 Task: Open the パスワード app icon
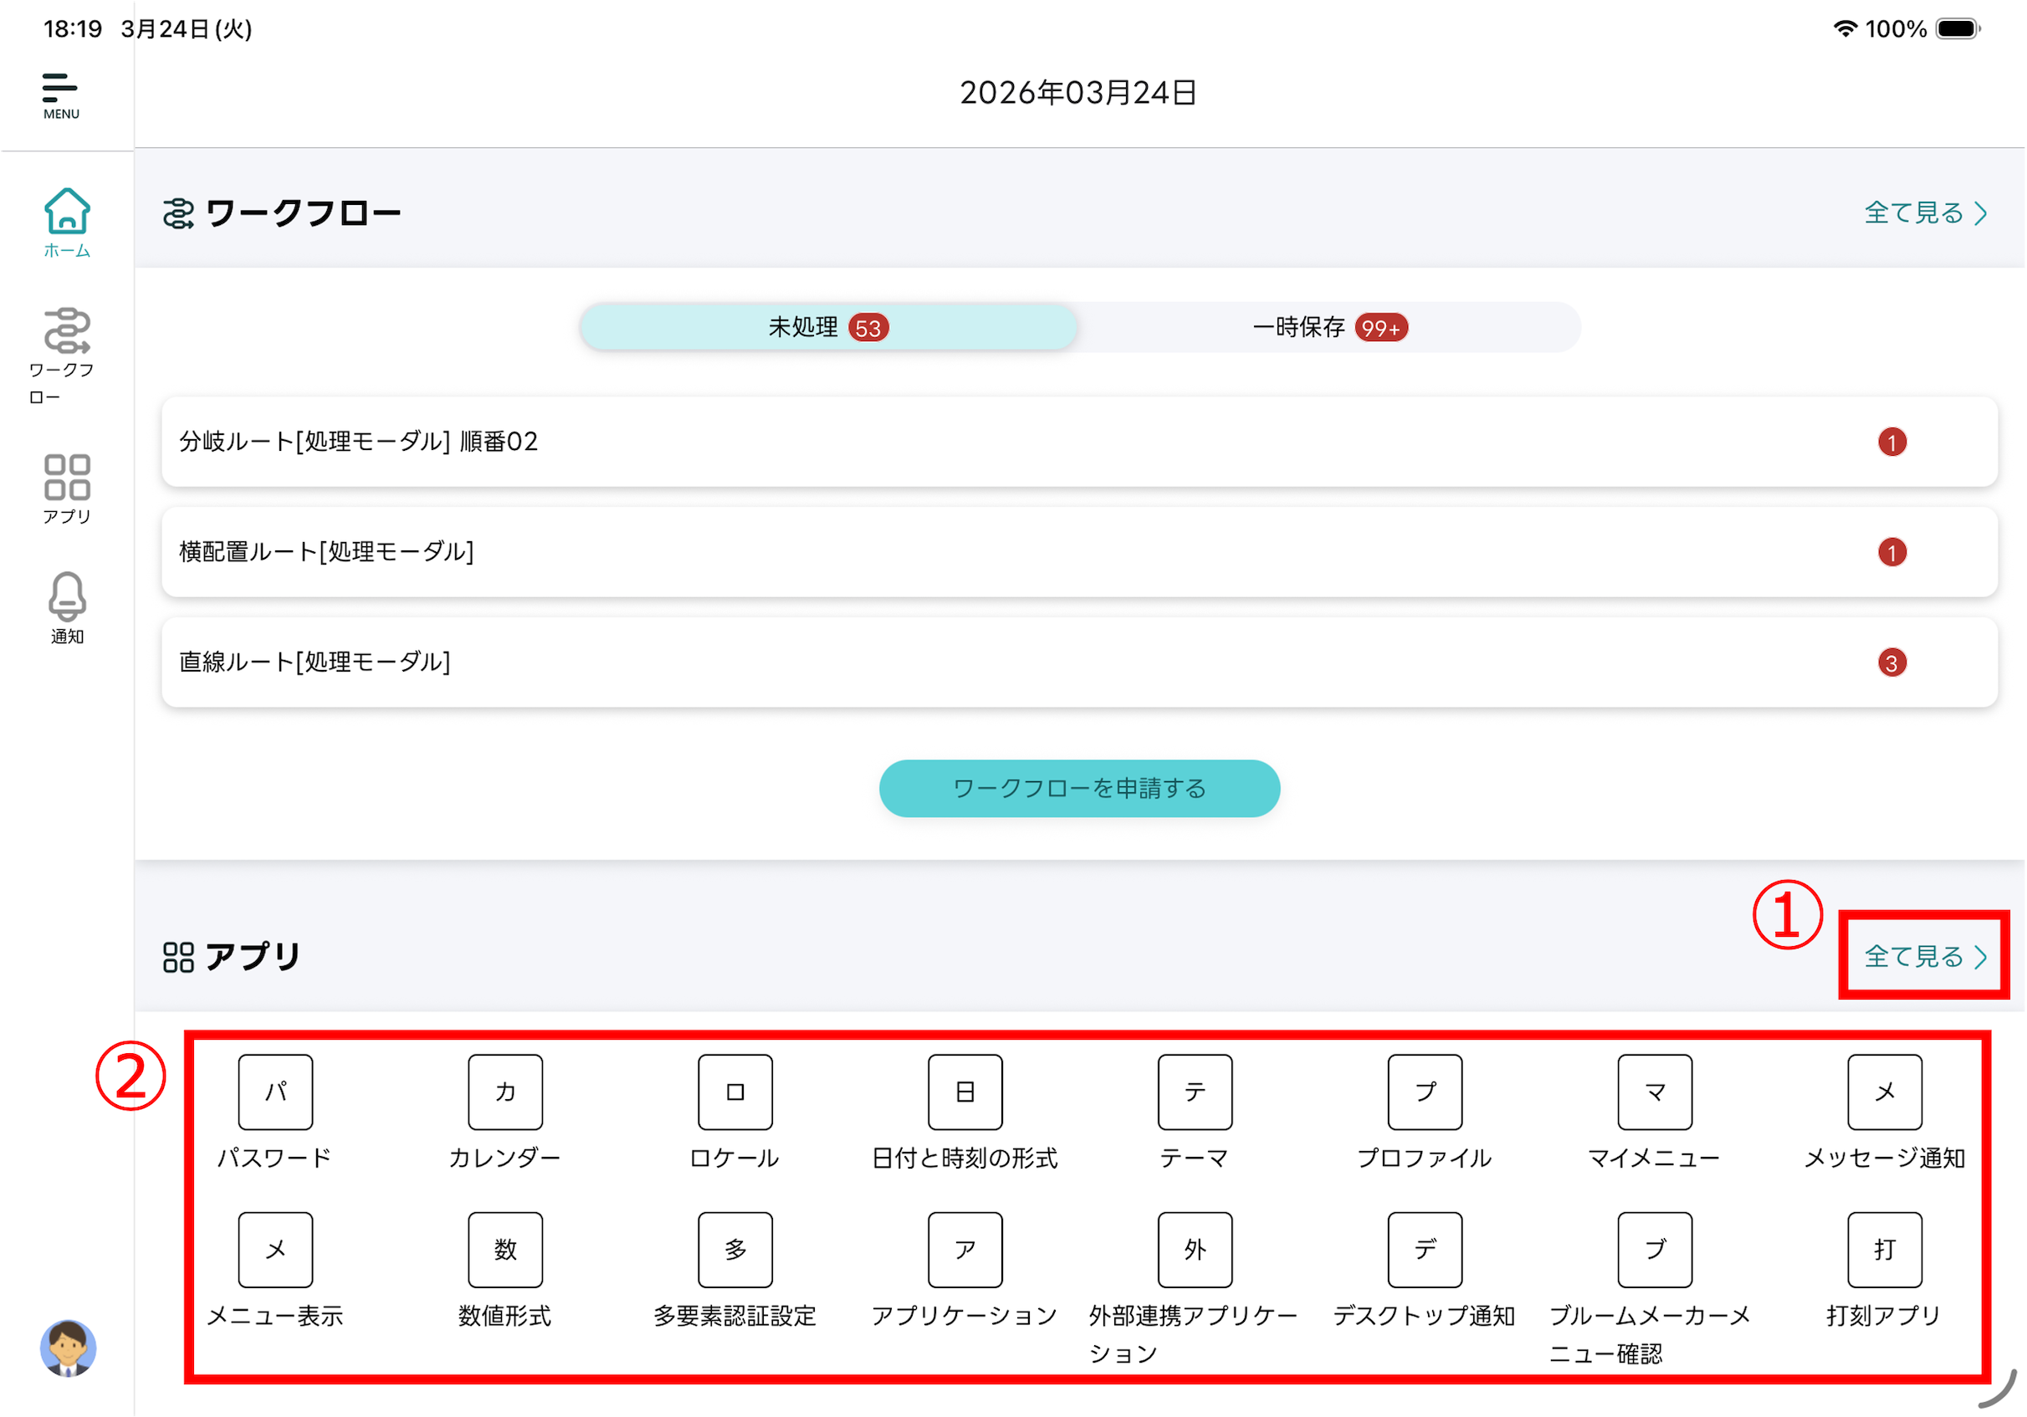point(275,1092)
